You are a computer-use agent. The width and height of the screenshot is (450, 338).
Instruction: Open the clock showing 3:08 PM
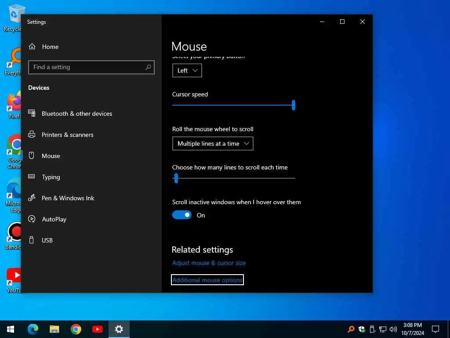click(412, 329)
